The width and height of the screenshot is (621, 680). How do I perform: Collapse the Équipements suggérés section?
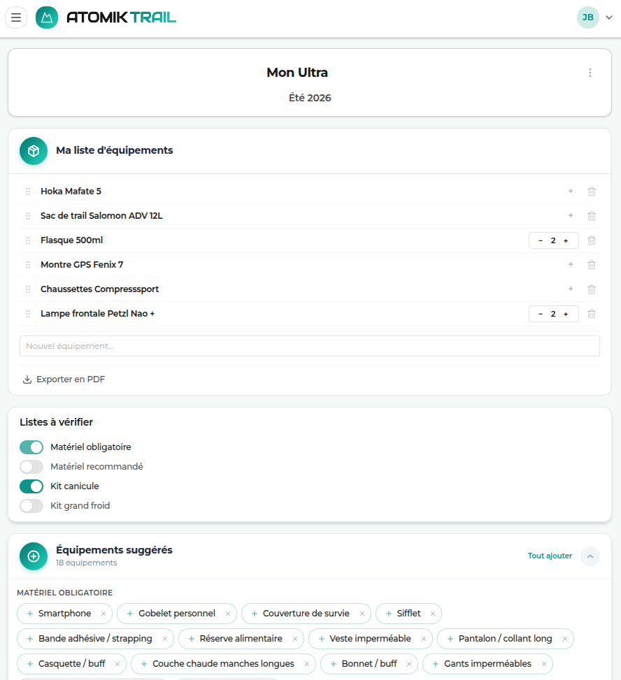click(x=590, y=556)
